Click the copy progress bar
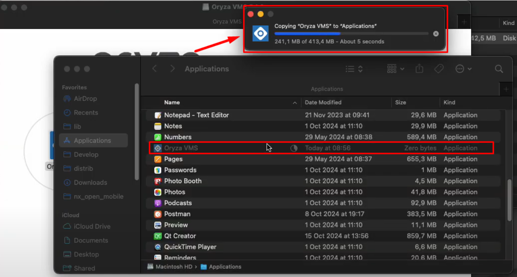Screen dimensions: 517x277 (x=351, y=34)
